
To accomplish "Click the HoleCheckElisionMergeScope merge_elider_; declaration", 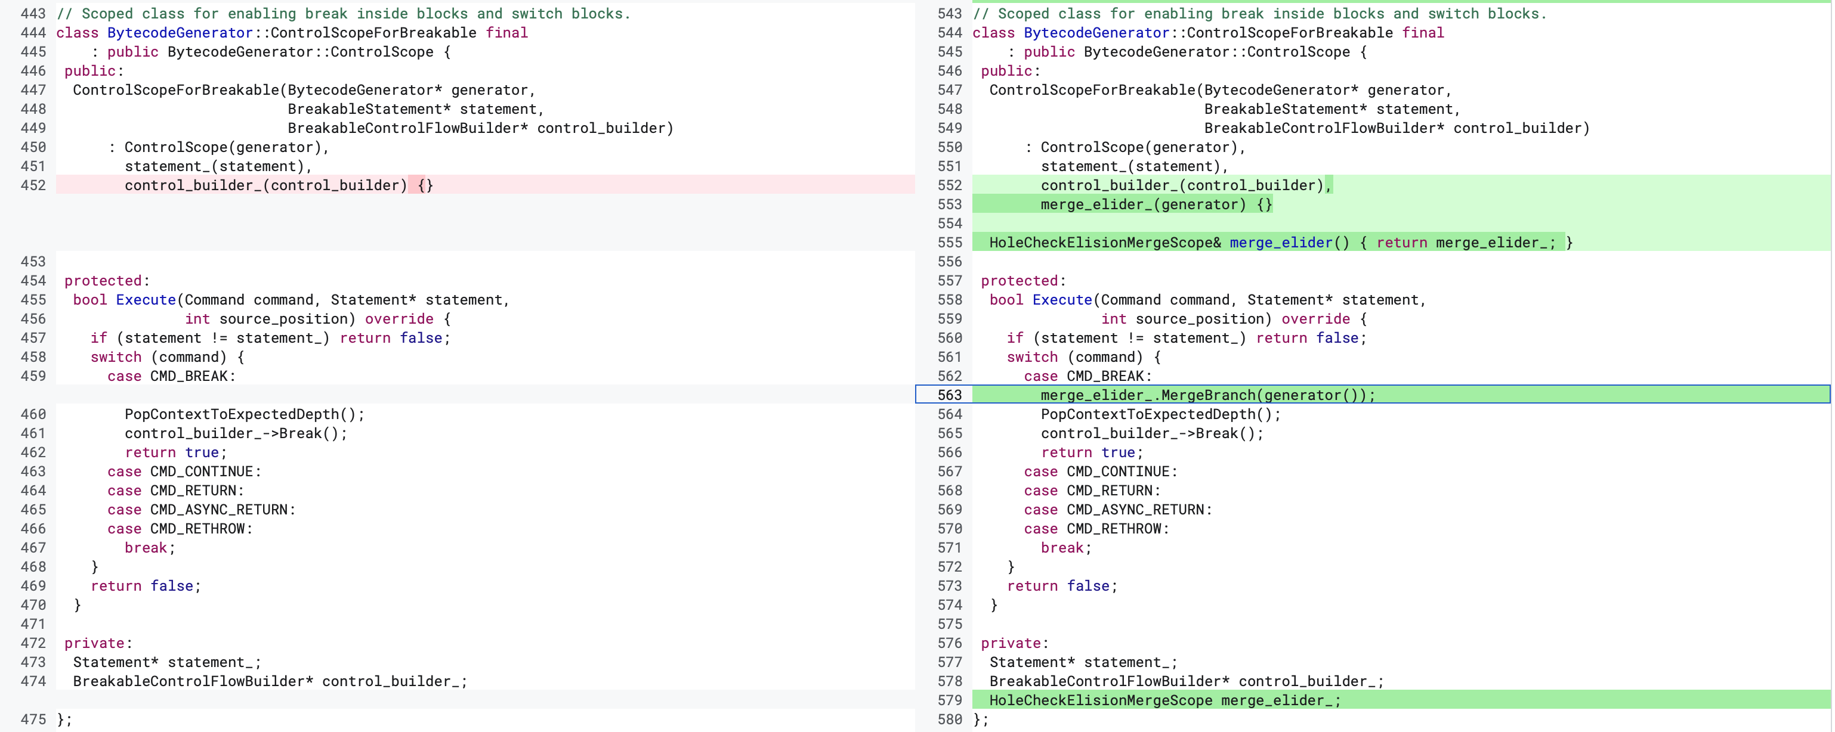I will [1164, 700].
